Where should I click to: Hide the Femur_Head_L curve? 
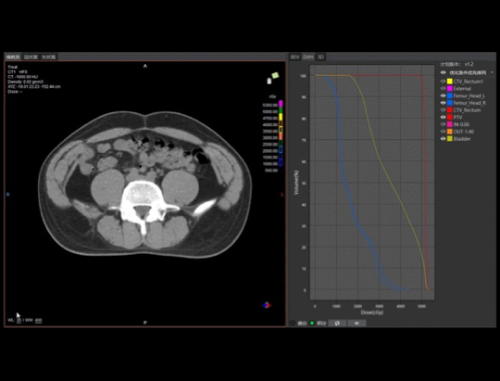[x=443, y=95]
